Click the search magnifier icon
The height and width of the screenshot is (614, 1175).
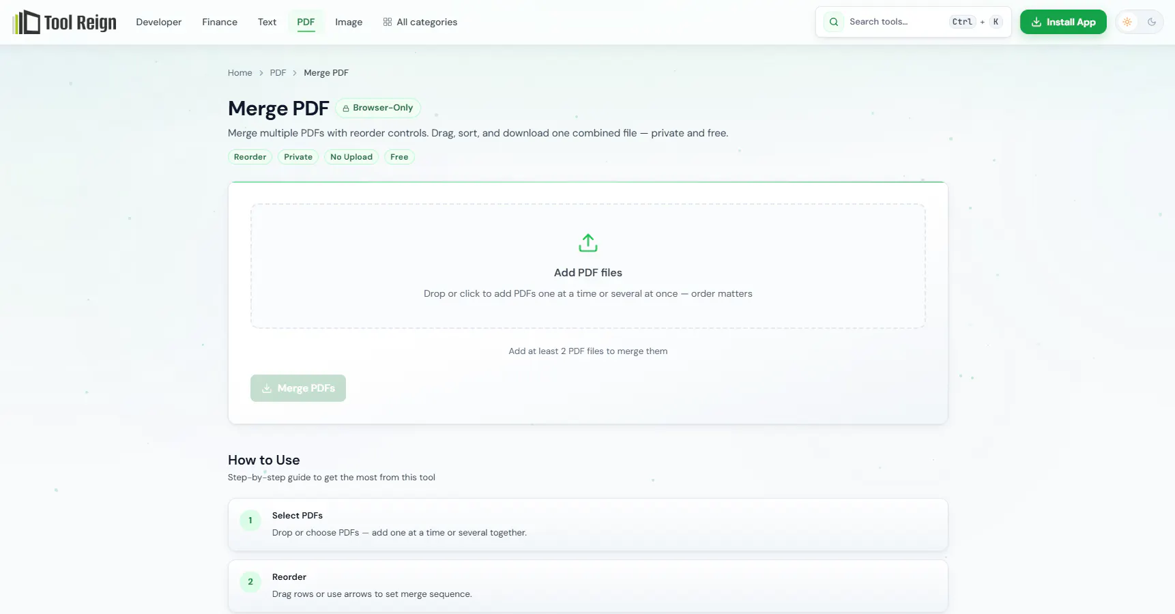click(x=834, y=22)
